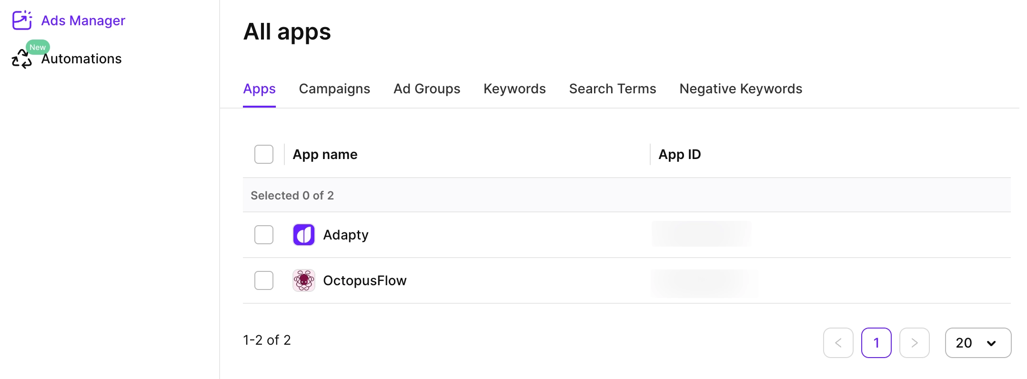
Task: Open the Ad Groups tab
Action: (x=427, y=89)
